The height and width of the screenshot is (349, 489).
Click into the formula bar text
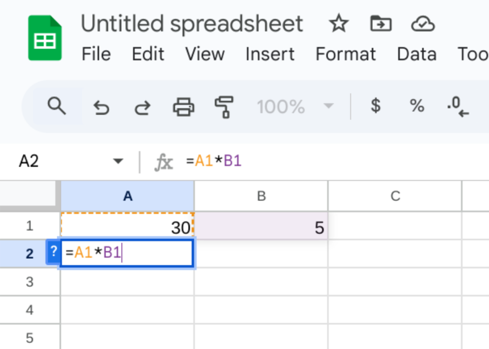[299, 162]
